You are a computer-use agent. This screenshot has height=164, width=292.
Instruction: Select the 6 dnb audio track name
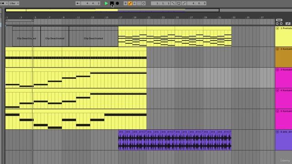286,132
